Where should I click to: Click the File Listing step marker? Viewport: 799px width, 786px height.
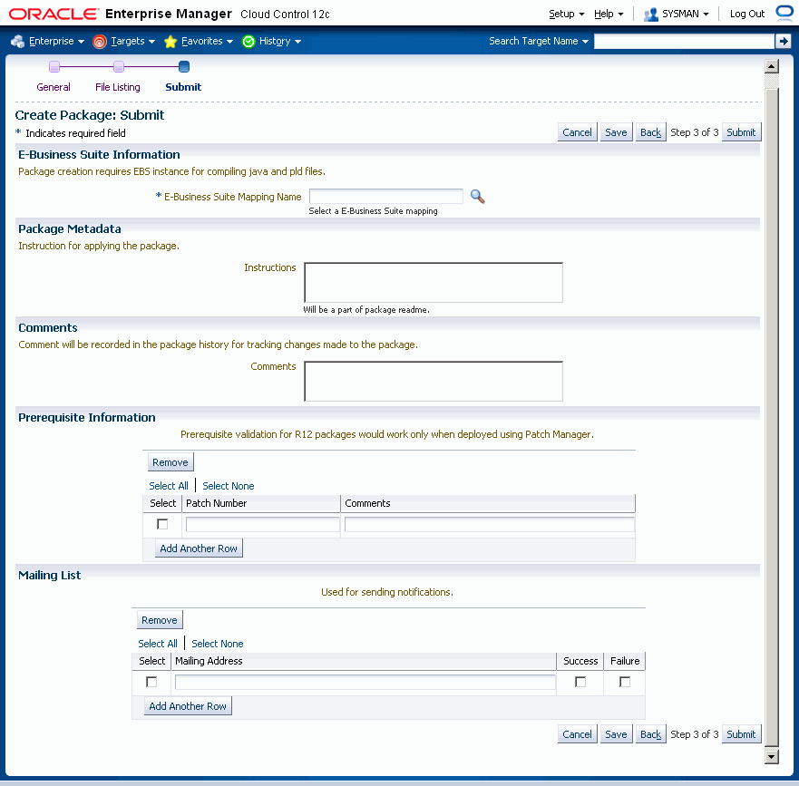tap(119, 66)
